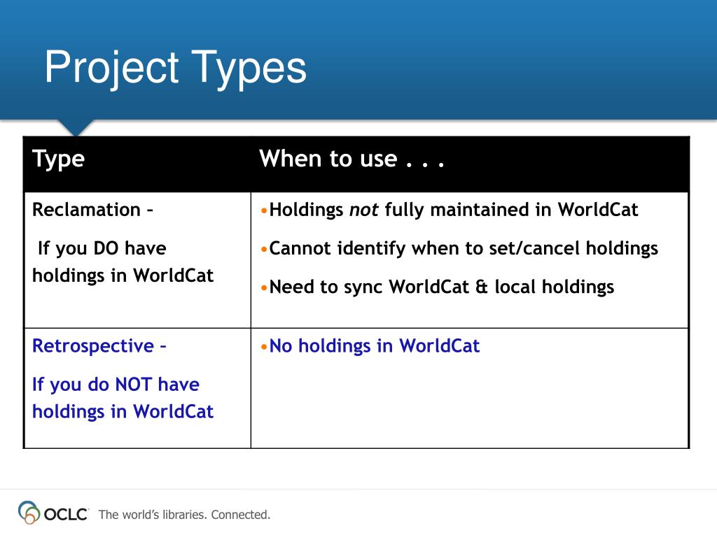The image size is (717, 537).
Task: Click the orange bullet before Holdings not
Action: [x=264, y=211]
